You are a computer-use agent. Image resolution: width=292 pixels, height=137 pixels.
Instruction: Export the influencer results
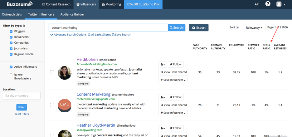coord(198,27)
